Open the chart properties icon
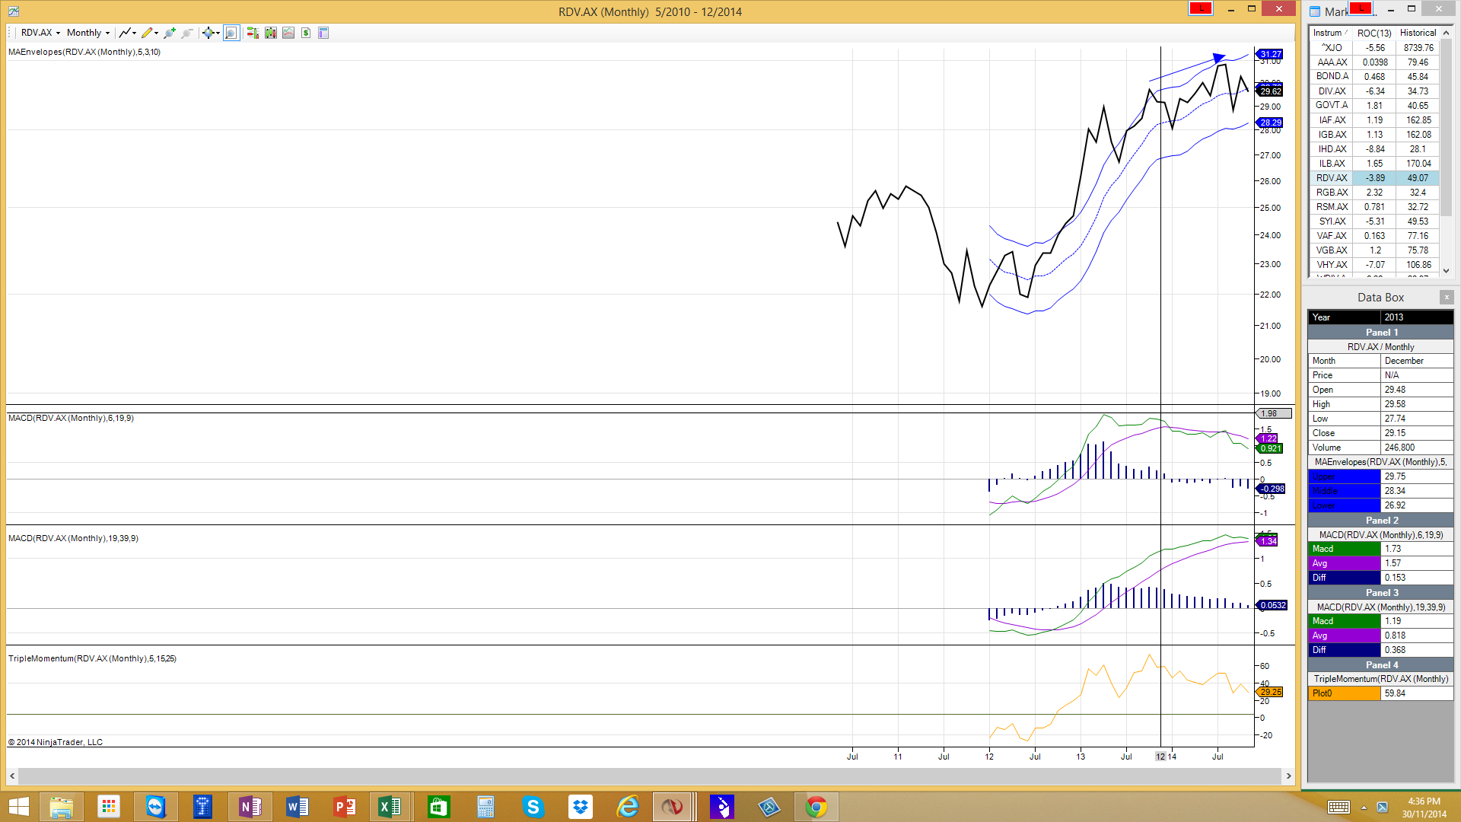Image resolution: width=1461 pixels, height=822 pixels. (x=323, y=33)
